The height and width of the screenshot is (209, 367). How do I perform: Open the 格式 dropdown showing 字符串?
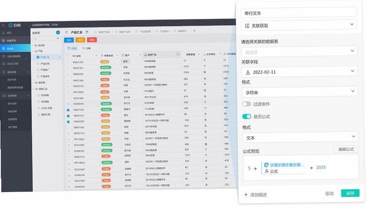click(x=300, y=92)
